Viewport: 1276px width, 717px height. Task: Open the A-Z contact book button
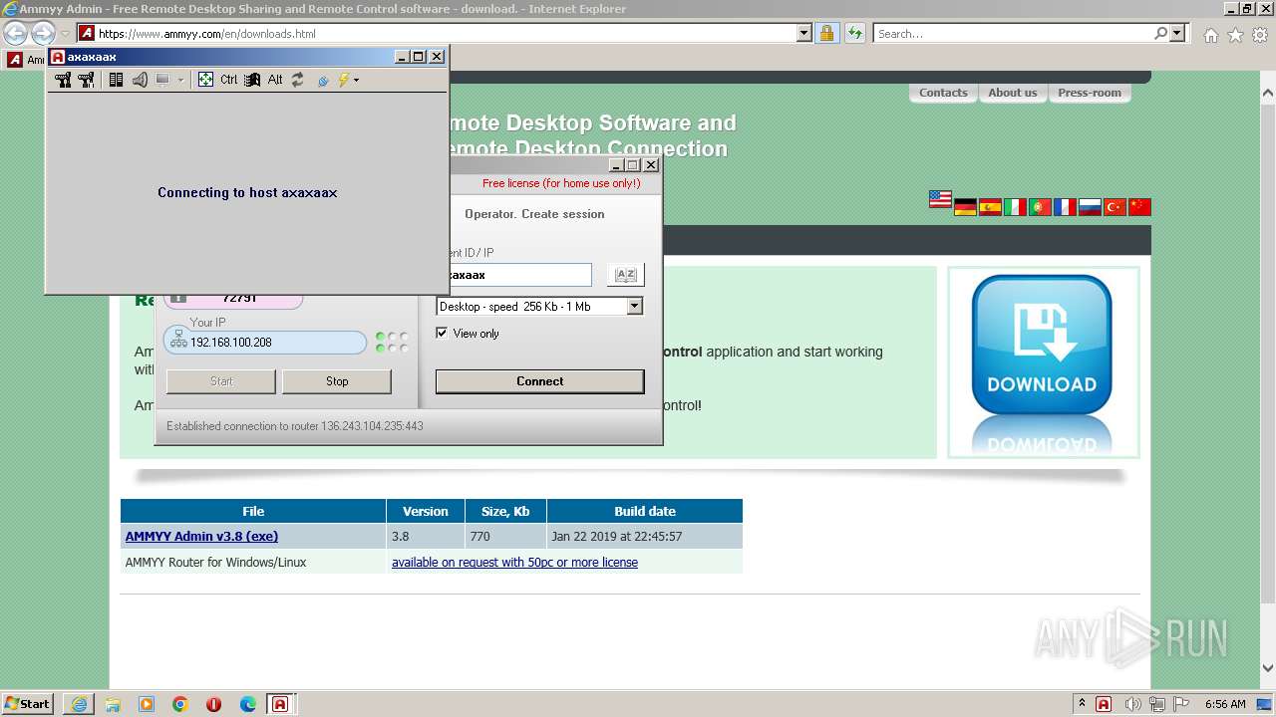pyautogui.click(x=626, y=275)
